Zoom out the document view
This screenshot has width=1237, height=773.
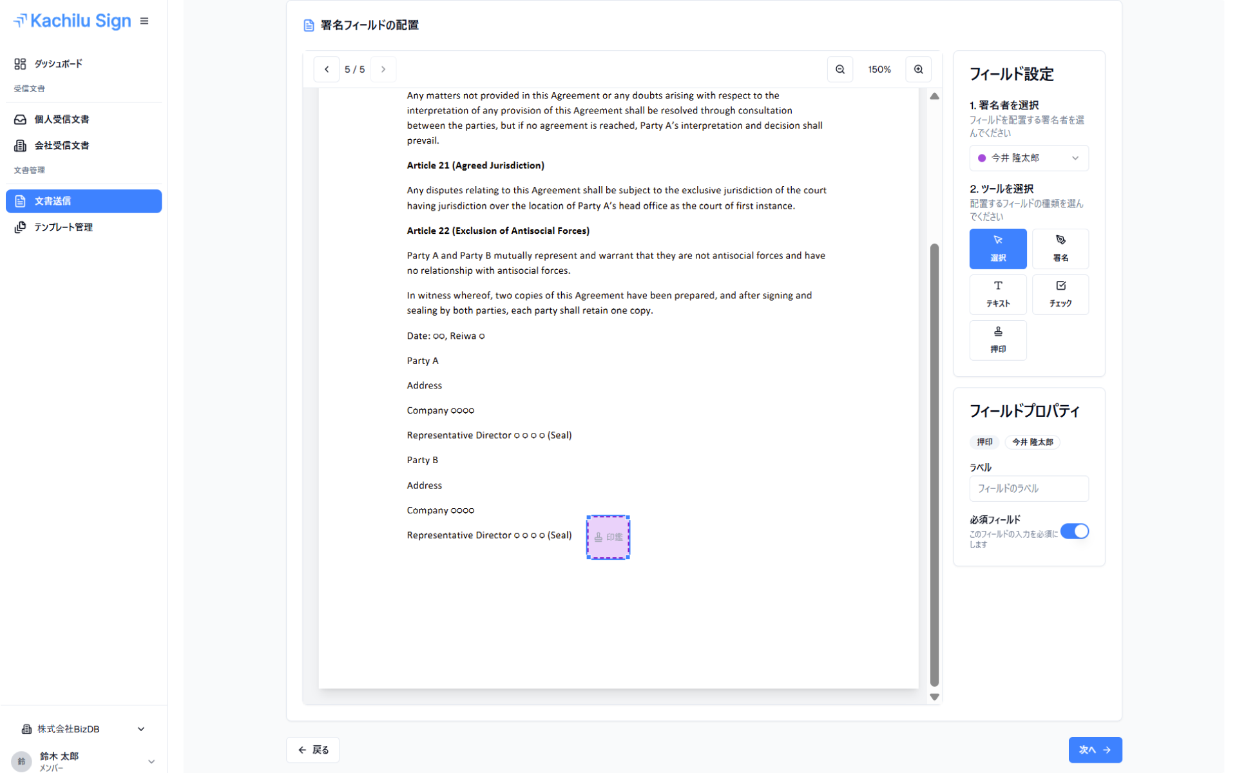[x=840, y=70]
